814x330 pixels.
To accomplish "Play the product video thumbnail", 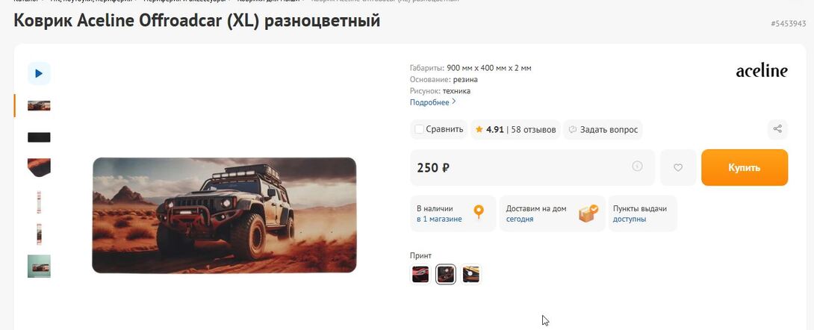I will point(39,74).
